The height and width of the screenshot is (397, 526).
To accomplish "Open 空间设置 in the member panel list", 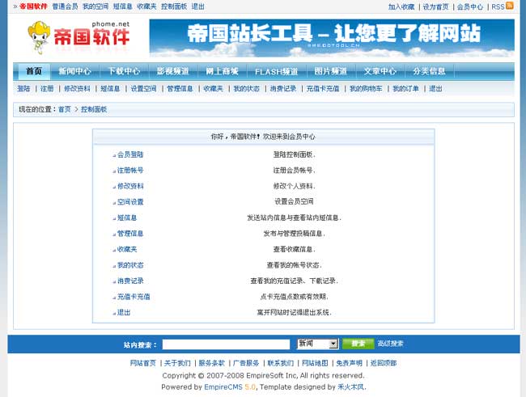I will (x=130, y=202).
